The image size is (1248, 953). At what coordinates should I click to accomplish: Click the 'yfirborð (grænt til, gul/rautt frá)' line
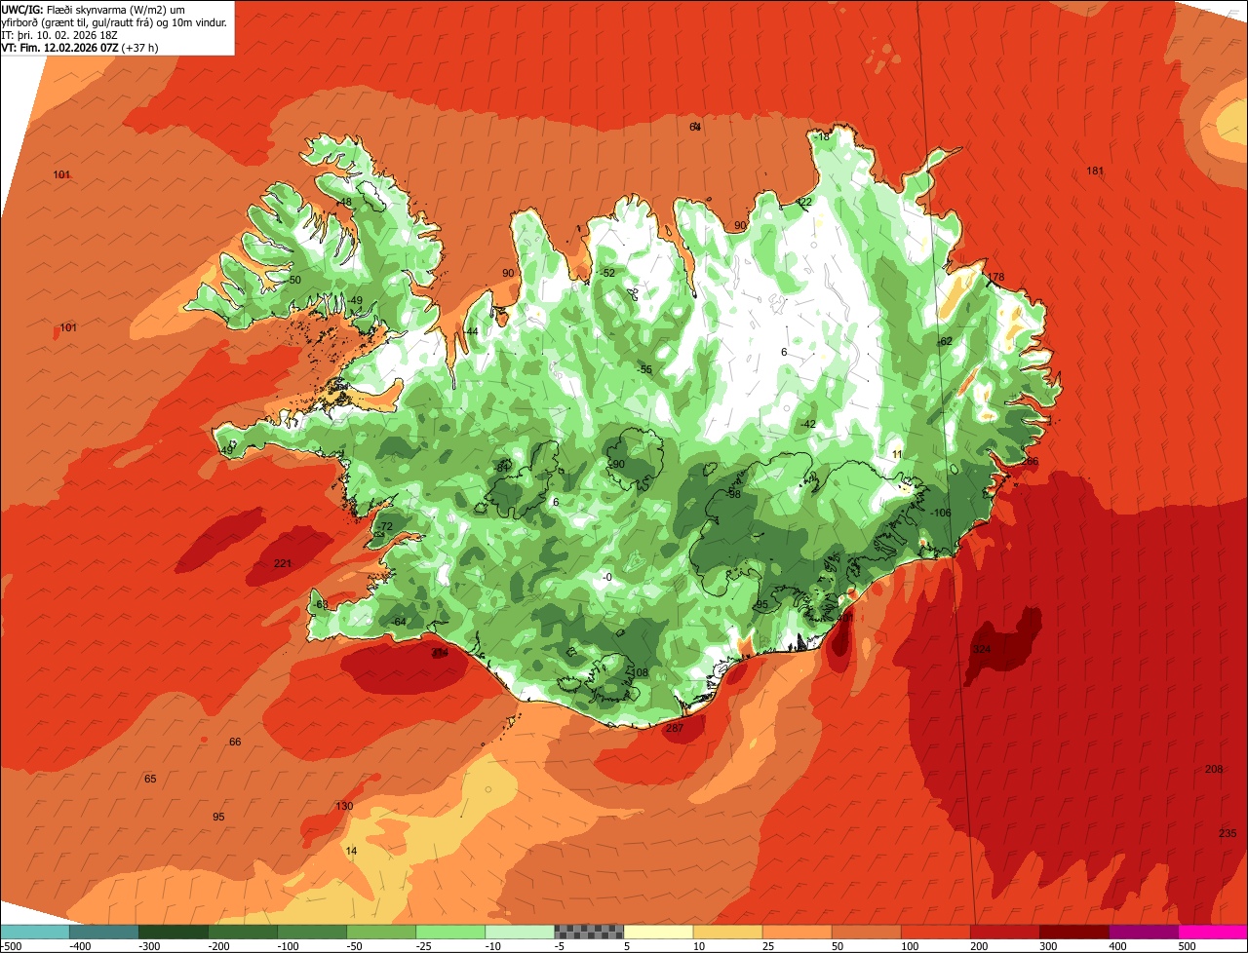(x=114, y=21)
